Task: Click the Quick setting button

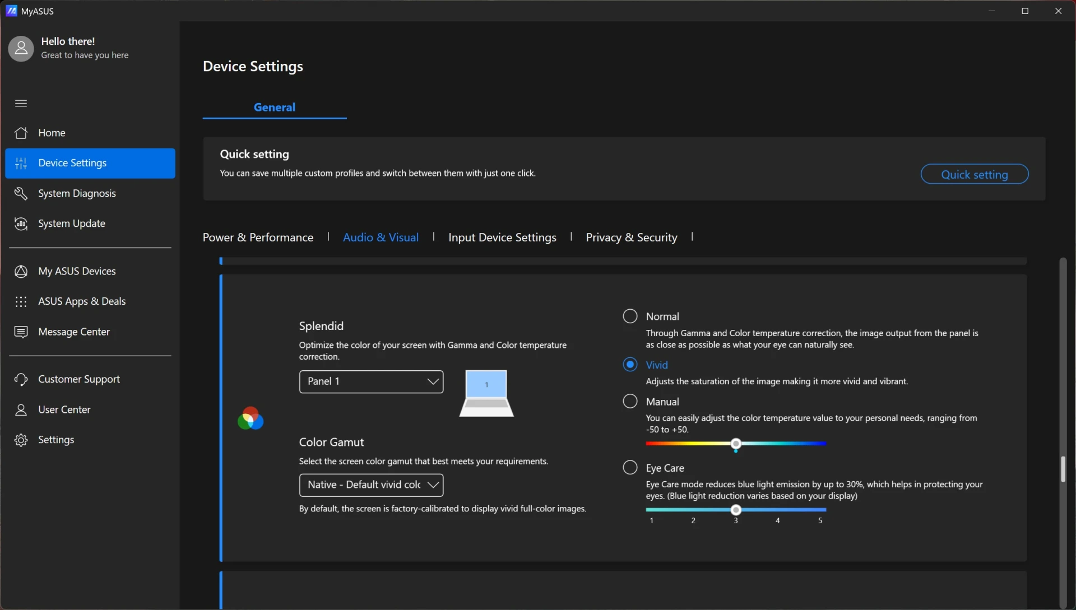Action: [x=975, y=174]
